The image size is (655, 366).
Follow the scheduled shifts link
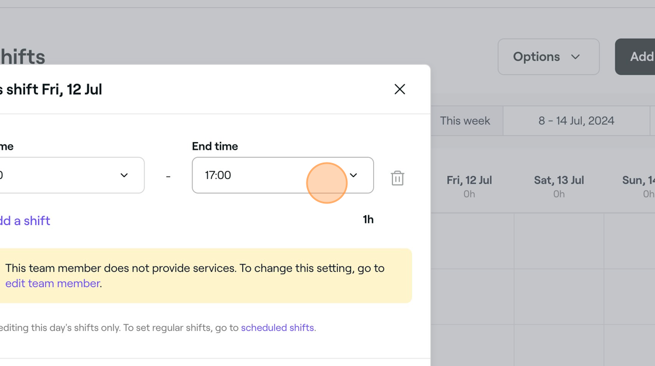pyautogui.click(x=277, y=327)
